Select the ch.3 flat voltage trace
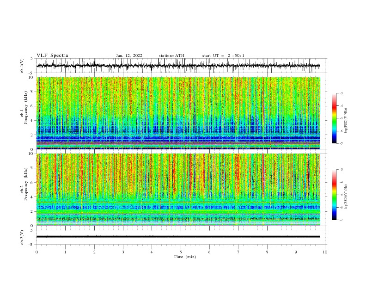 (178, 237)
